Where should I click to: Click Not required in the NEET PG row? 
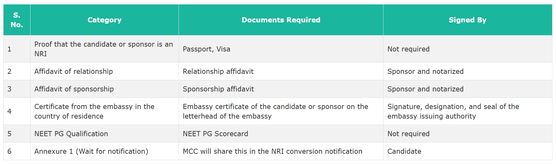(408, 134)
